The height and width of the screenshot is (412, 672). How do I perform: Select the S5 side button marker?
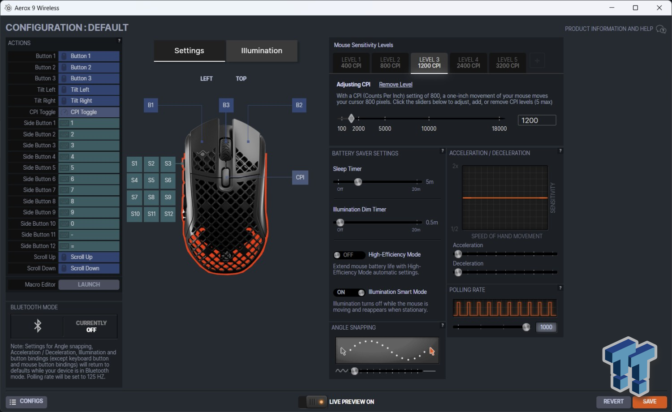pos(151,180)
